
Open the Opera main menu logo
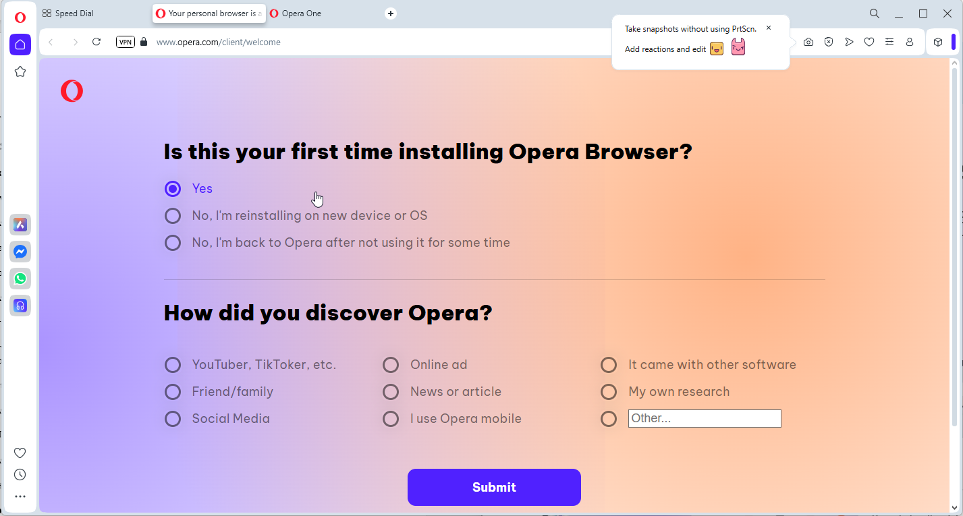[20, 18]
